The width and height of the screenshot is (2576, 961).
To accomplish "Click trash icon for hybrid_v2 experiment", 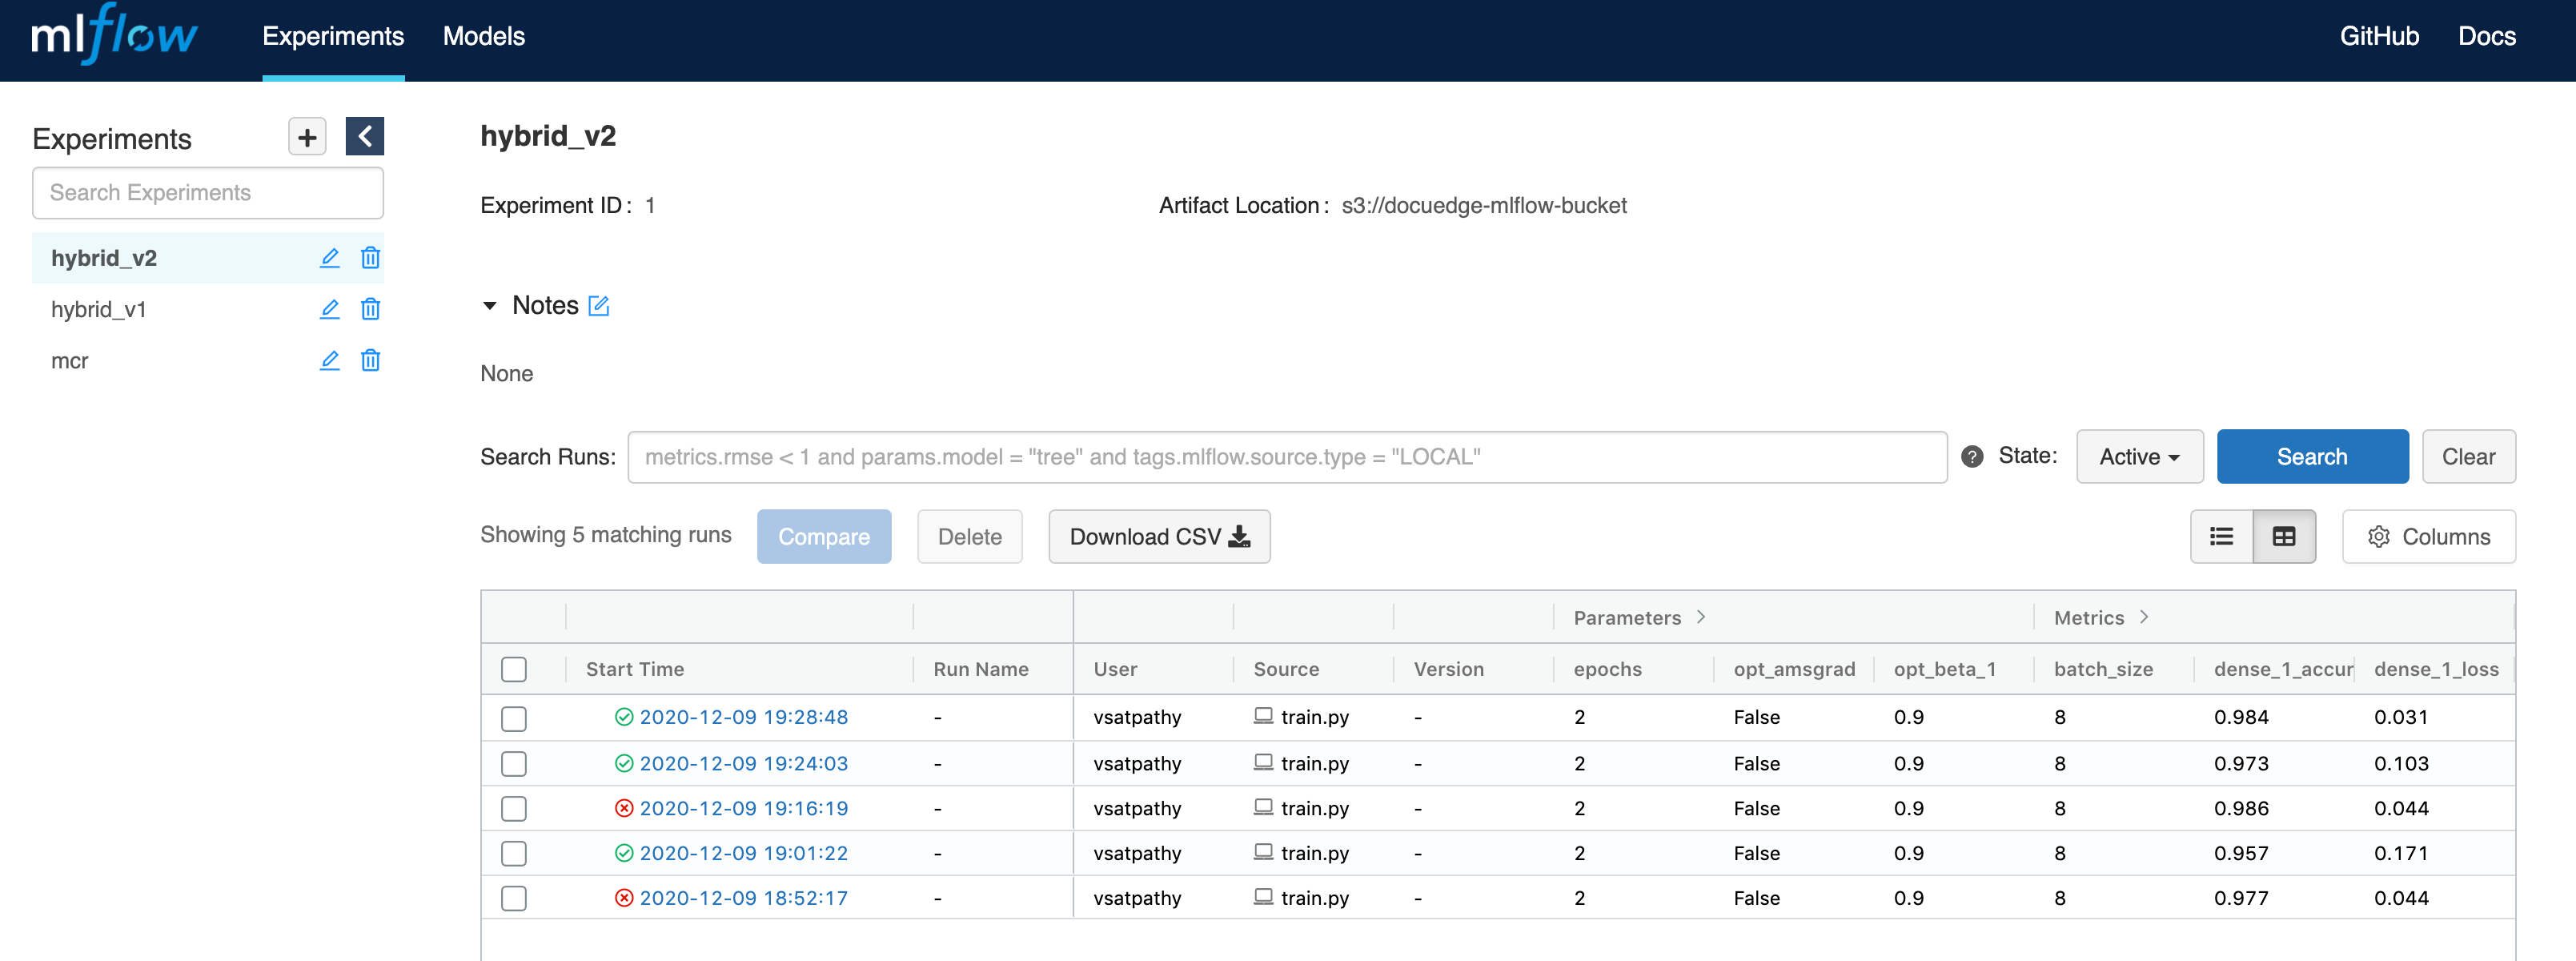I will (370, 258).
